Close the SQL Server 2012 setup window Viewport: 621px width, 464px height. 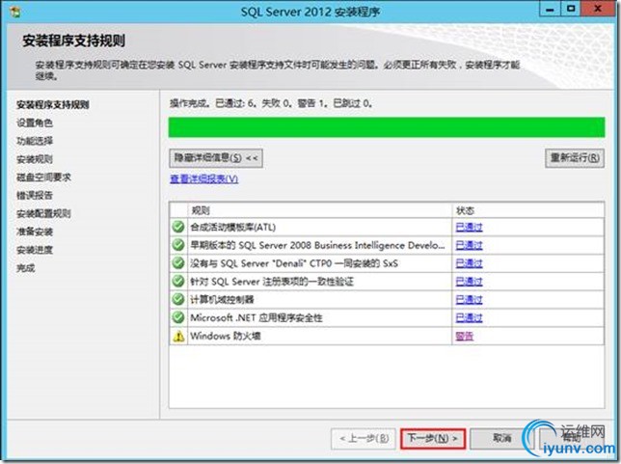click(598, 9)
